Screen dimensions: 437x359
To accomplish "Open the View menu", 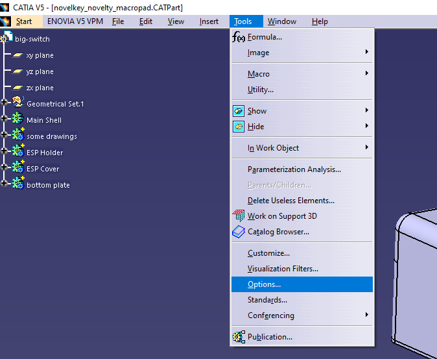I will tap(176, 21).
